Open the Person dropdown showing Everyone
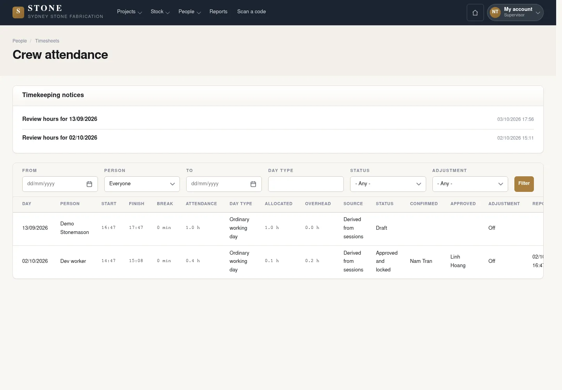This screenshot has height=390, width=562. pos(142,184)
